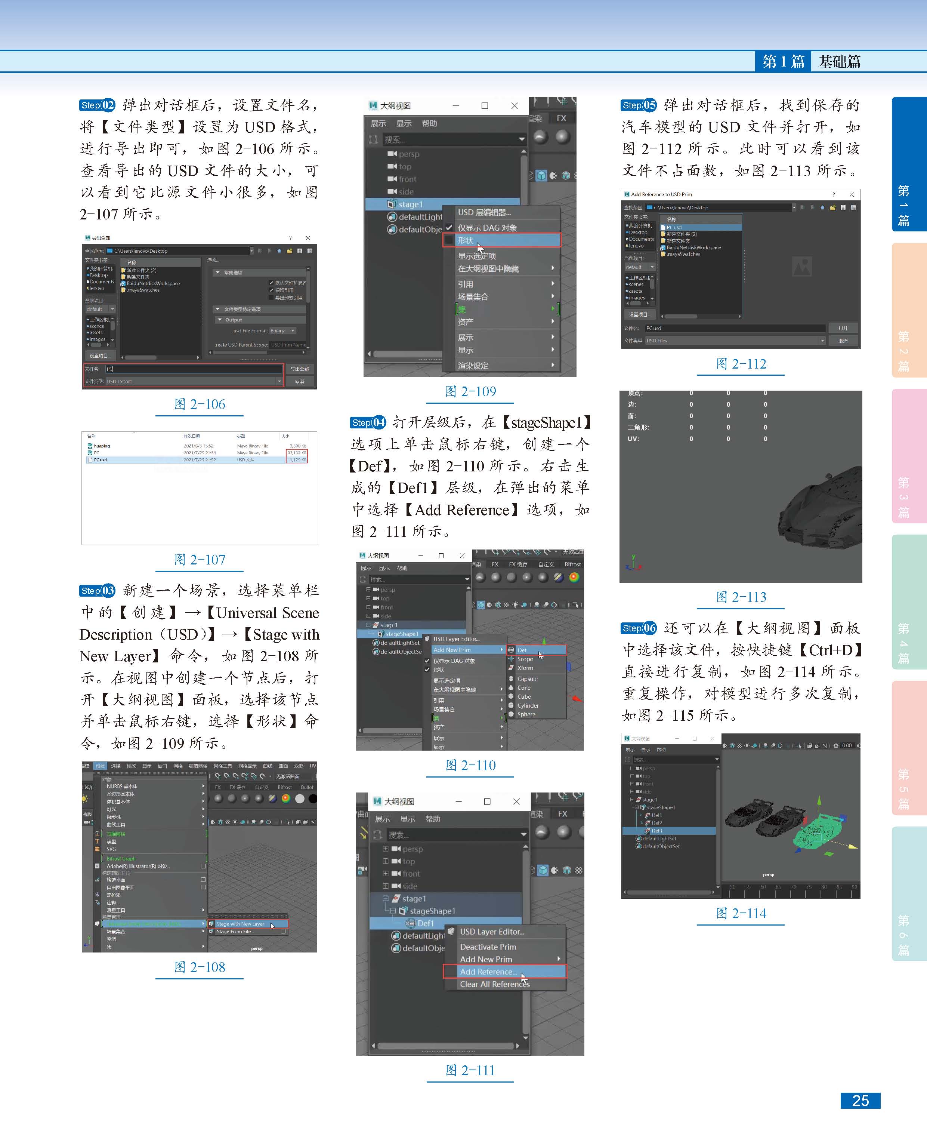
Task: Switch export dialog (2-106) to detail view icon
Action: coord(309,250)
